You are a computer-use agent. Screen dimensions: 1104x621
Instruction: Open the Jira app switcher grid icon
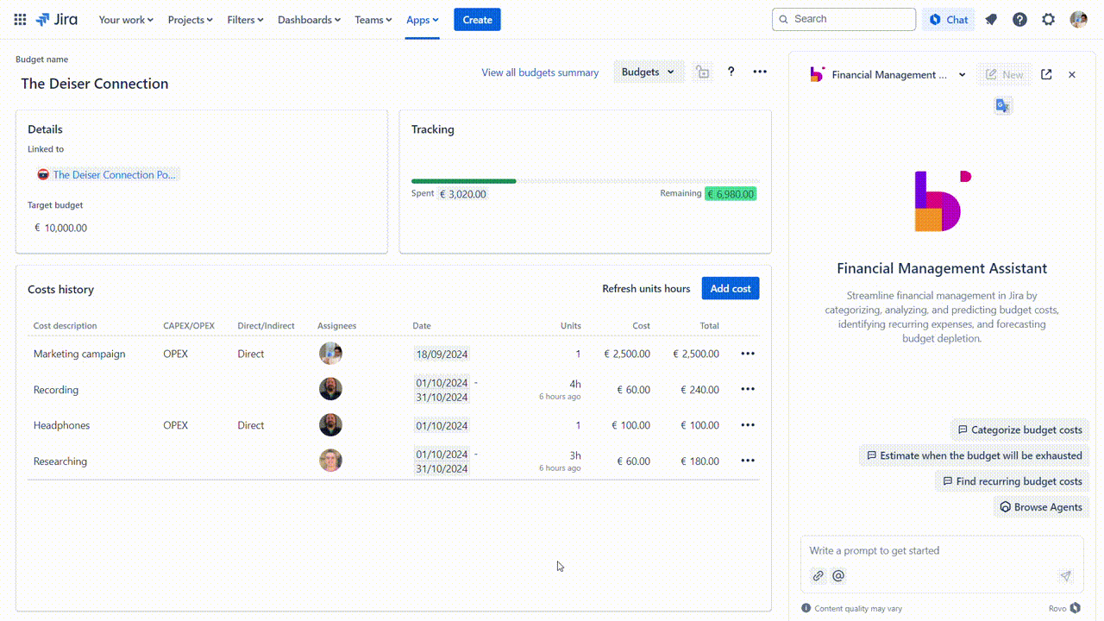(x=20, y=19)
